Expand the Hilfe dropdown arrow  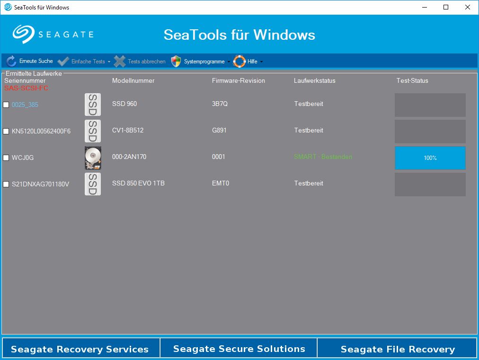click(x=261, y=61)
